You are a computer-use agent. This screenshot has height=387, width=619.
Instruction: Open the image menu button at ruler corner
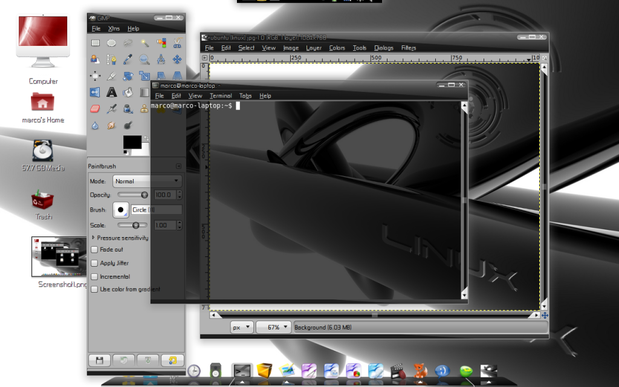coord(204,57)
